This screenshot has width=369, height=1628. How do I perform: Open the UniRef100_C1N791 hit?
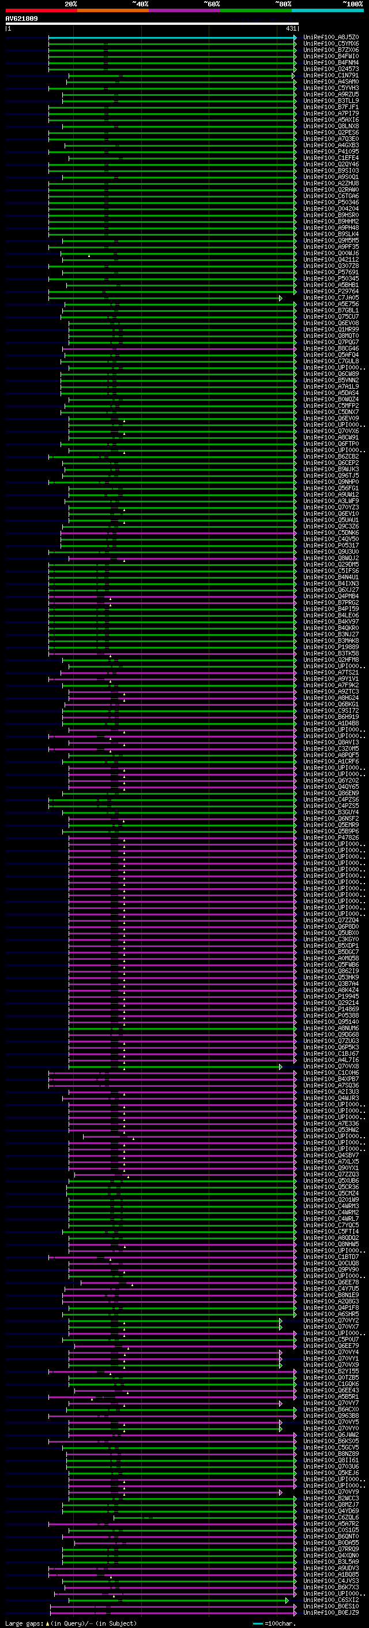[x=331, y=75]
